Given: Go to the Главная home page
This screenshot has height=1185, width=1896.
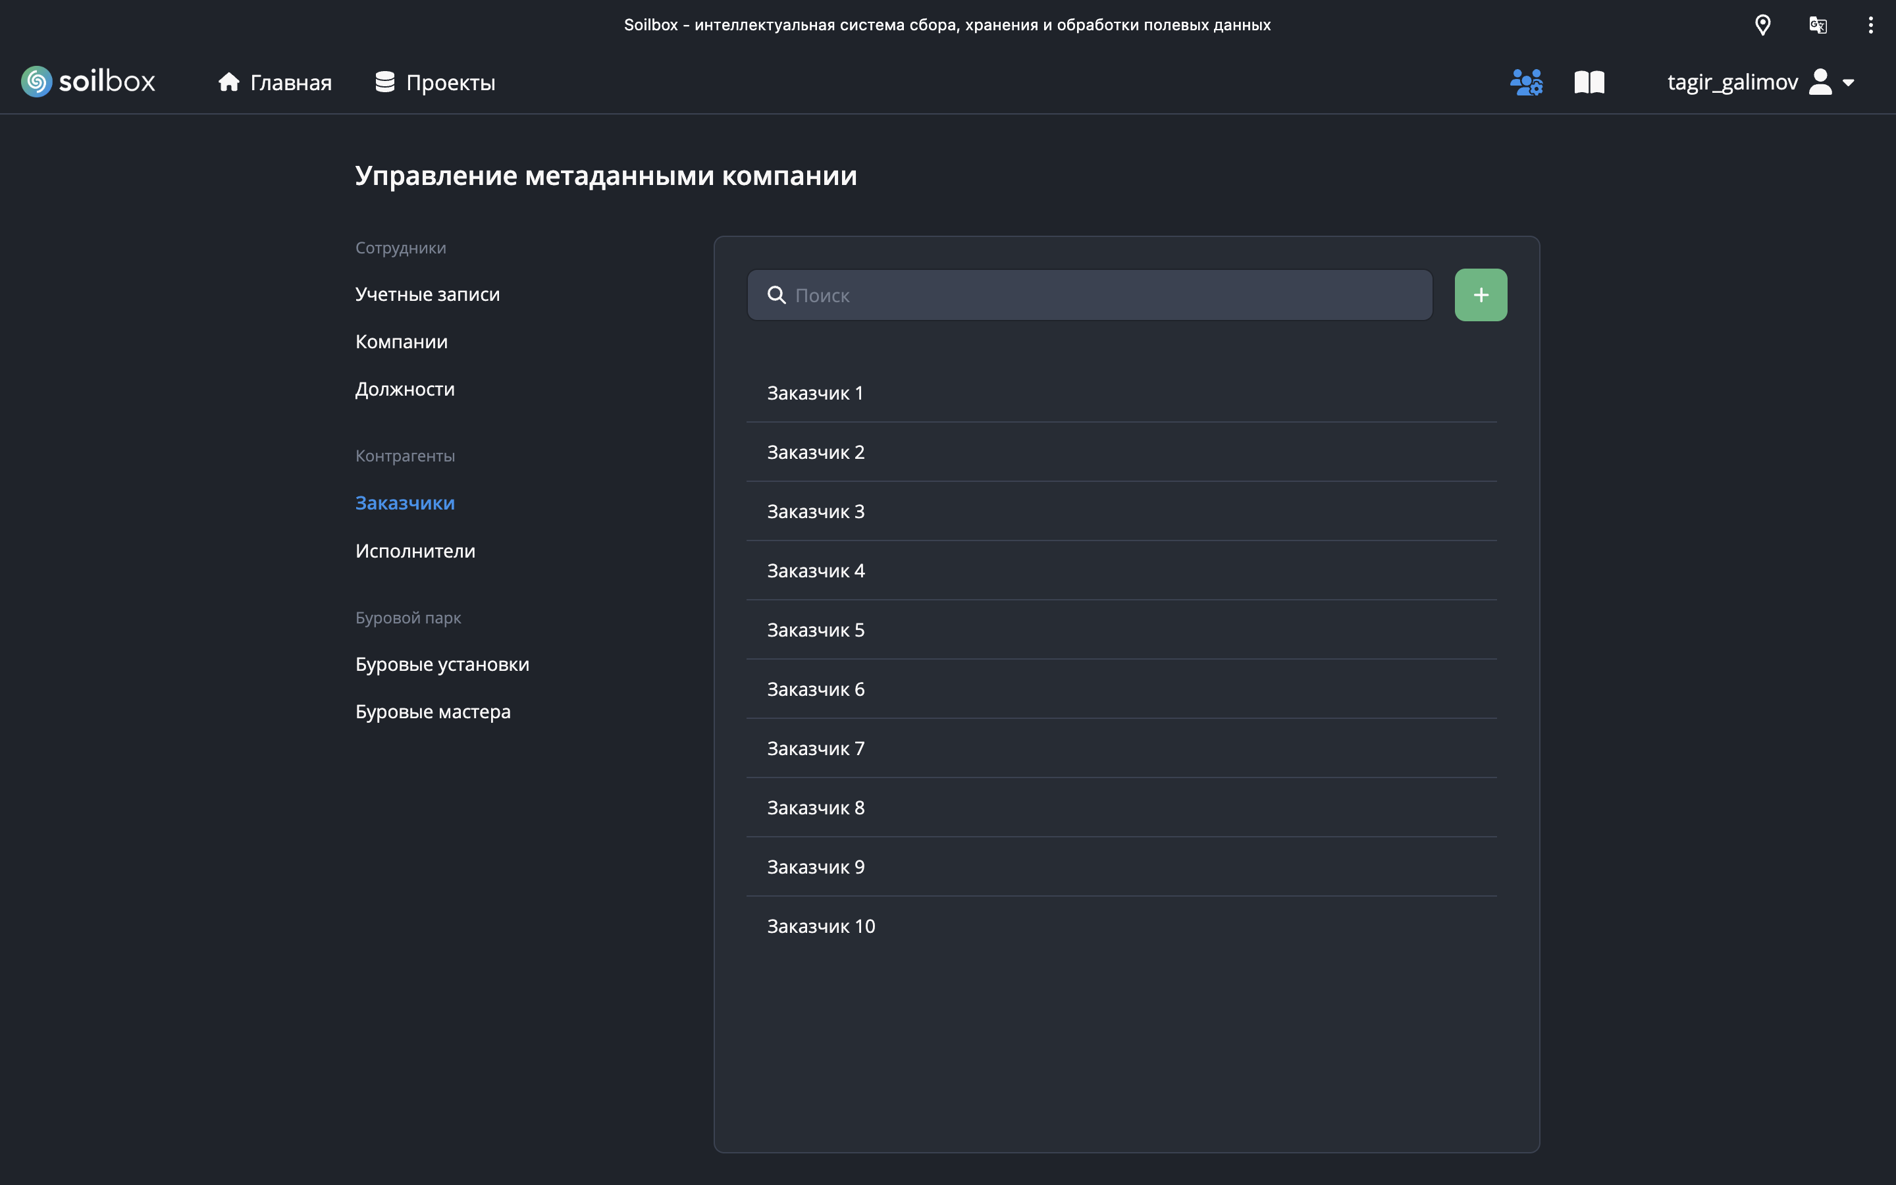Looking at the screenshot, I should tap(275, 82).
